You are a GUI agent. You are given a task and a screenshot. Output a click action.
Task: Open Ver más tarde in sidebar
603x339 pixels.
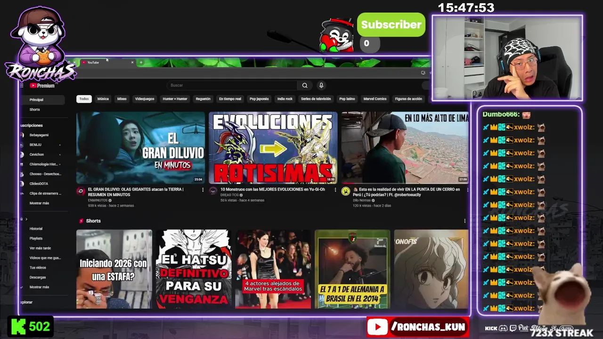41,248
